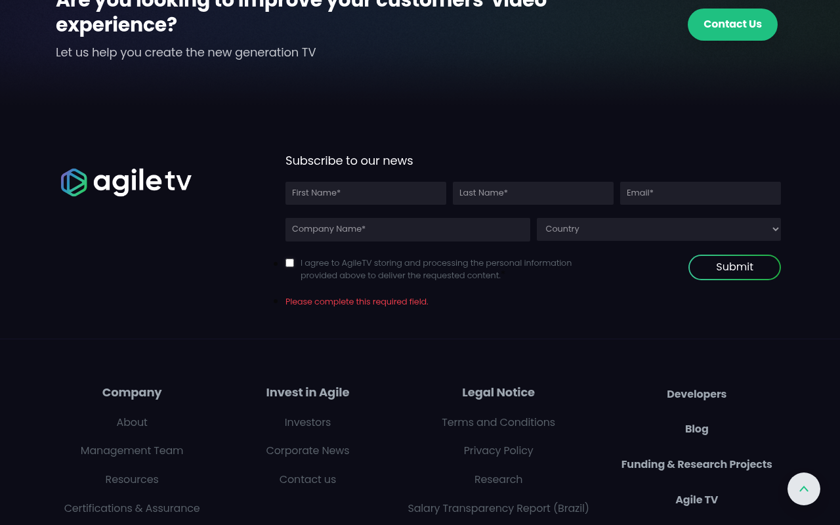Click the Legal Notice heading
The width and height of the screenshot is (840, 525).
point(498,392)
